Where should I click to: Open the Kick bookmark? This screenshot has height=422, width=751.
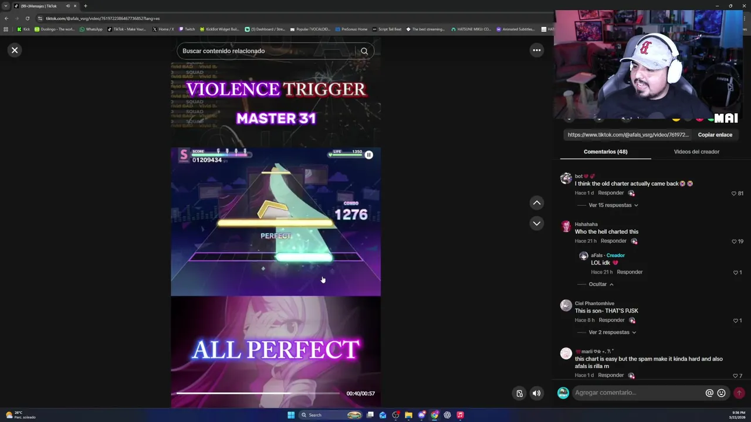point(23,29)
